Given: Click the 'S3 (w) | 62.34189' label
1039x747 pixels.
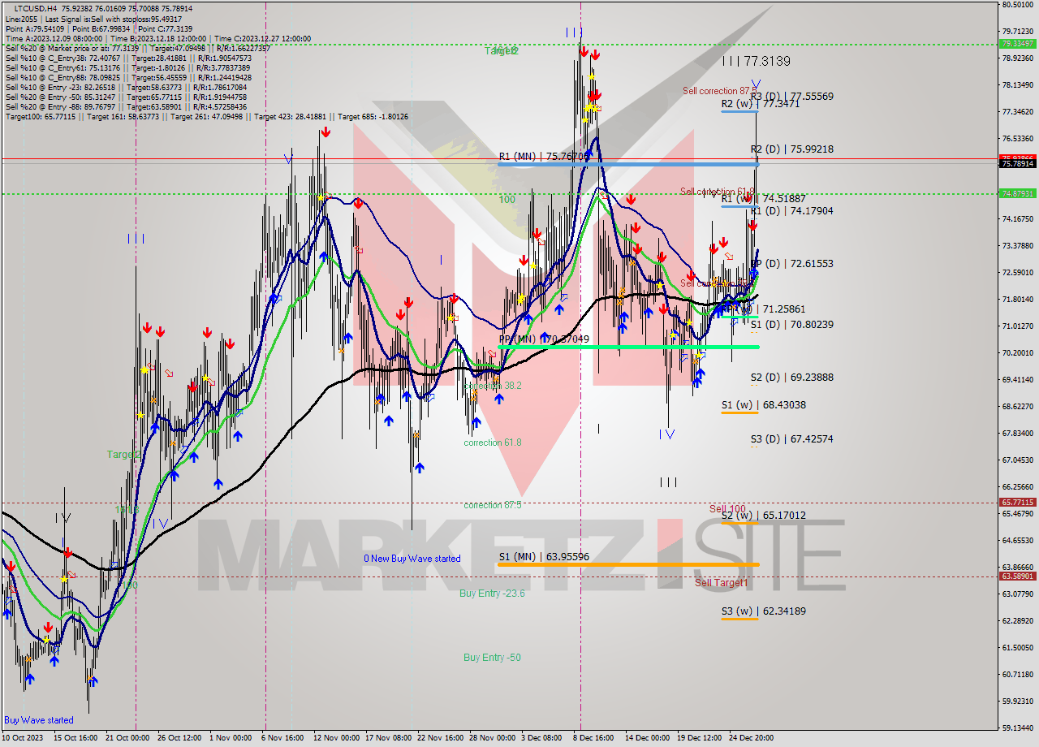Looking at the screenshot, I should [x=763, y=611].
